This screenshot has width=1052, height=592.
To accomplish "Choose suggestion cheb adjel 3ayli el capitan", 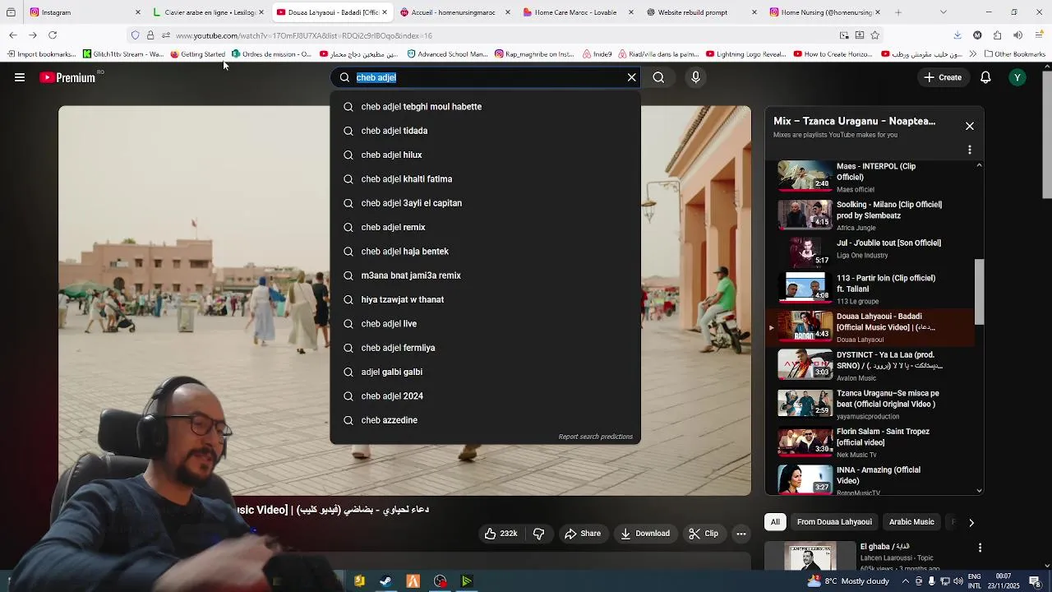I will click(485, 203).
